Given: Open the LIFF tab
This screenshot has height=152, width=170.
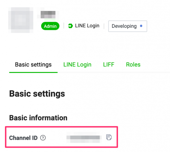Looking at the screenshot, I should click(x=109, y=65).
